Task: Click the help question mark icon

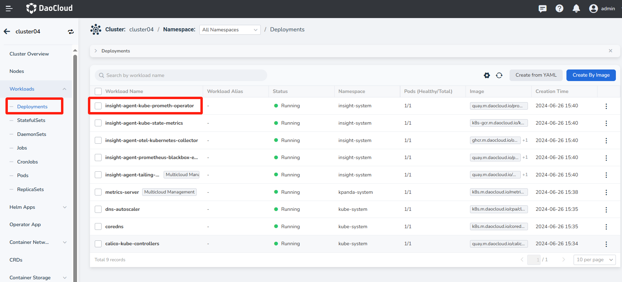Action: 559,9
